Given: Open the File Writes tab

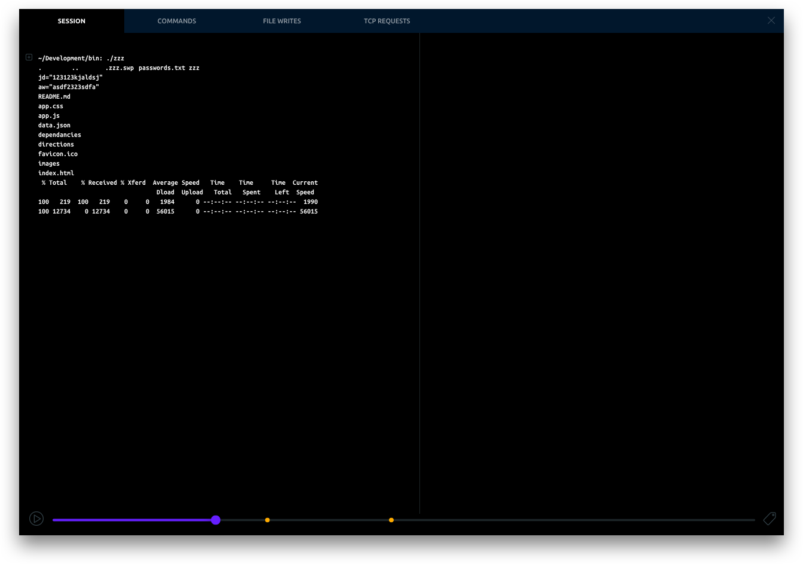Looking at the screenshot, I should point(281,21).
